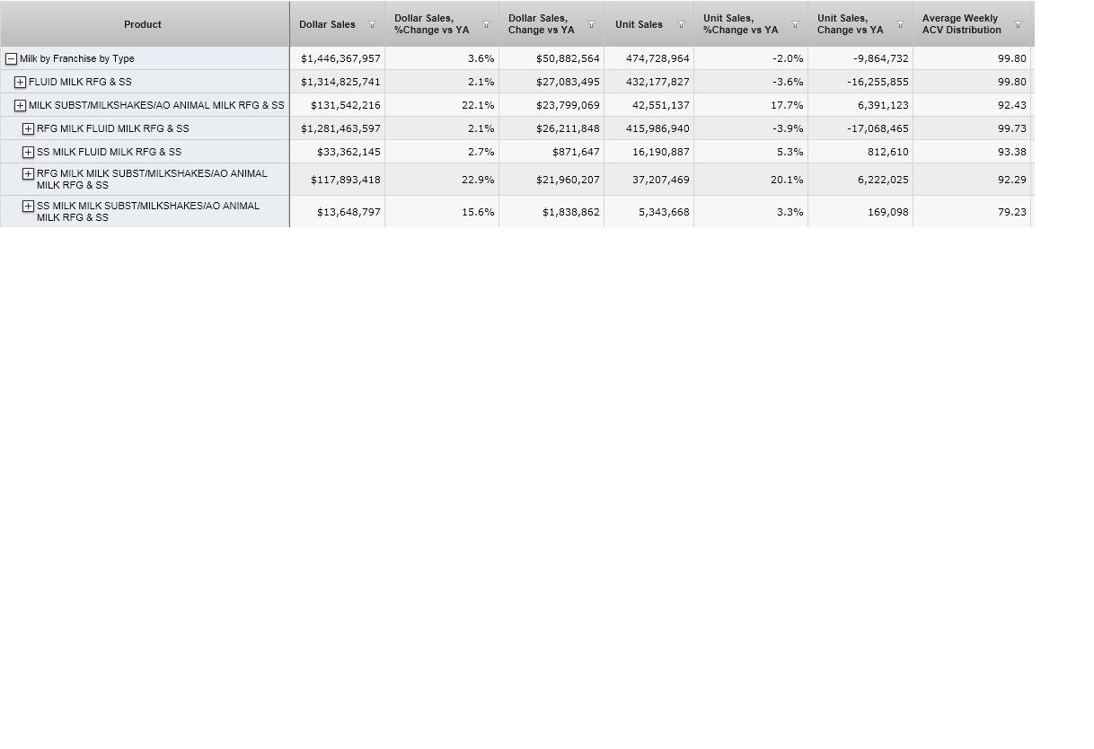Collapse the Milk by Franchise by Type row

pos(12,58)
